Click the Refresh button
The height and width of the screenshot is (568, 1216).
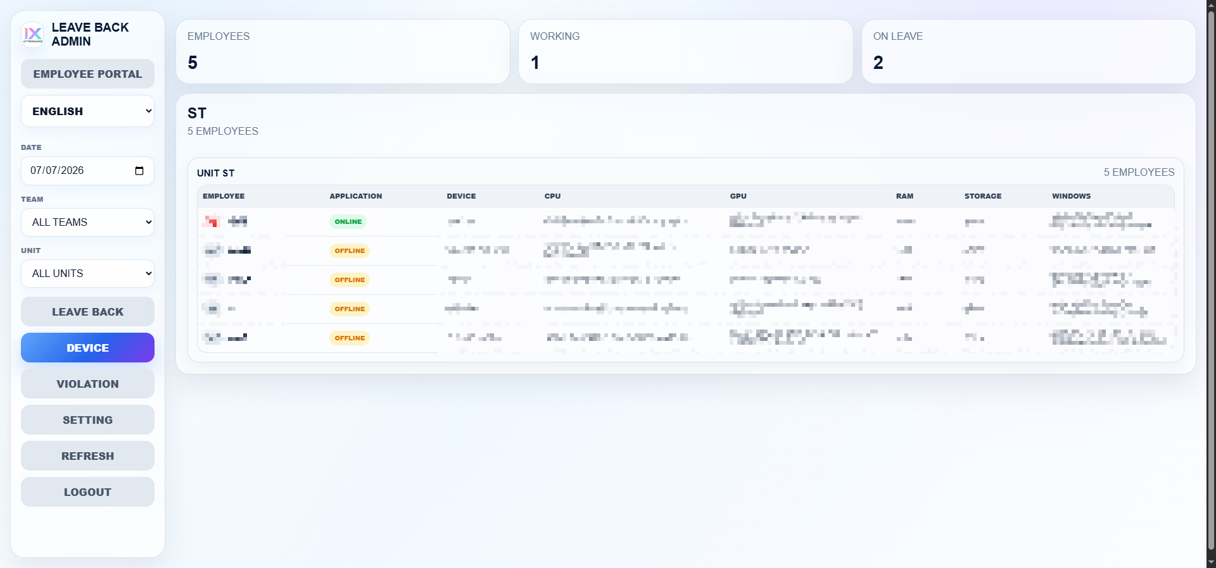click(87, 456)
